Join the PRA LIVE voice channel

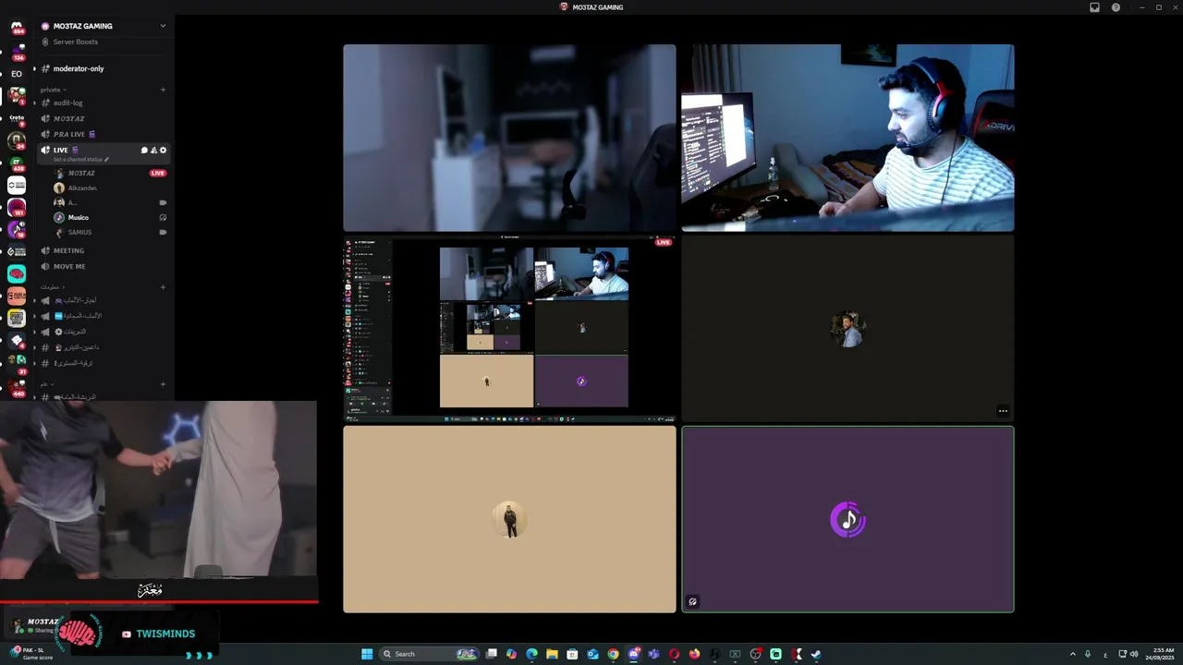69,134
